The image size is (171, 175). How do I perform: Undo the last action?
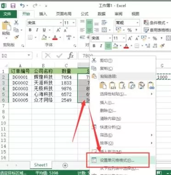23,6
